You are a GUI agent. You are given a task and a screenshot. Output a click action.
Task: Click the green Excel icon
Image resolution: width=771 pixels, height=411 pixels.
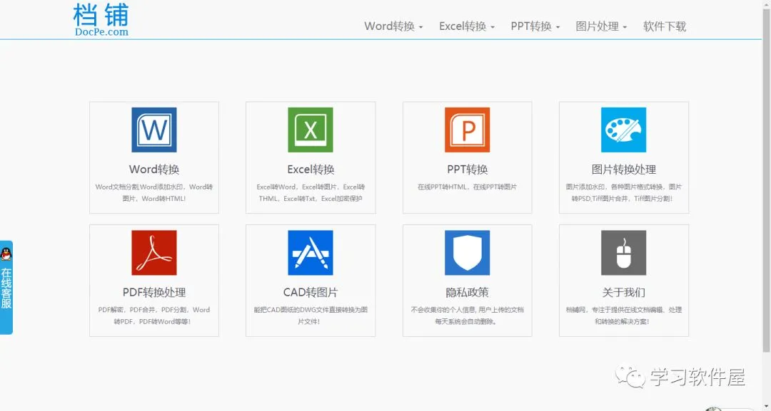coord(311,130)
